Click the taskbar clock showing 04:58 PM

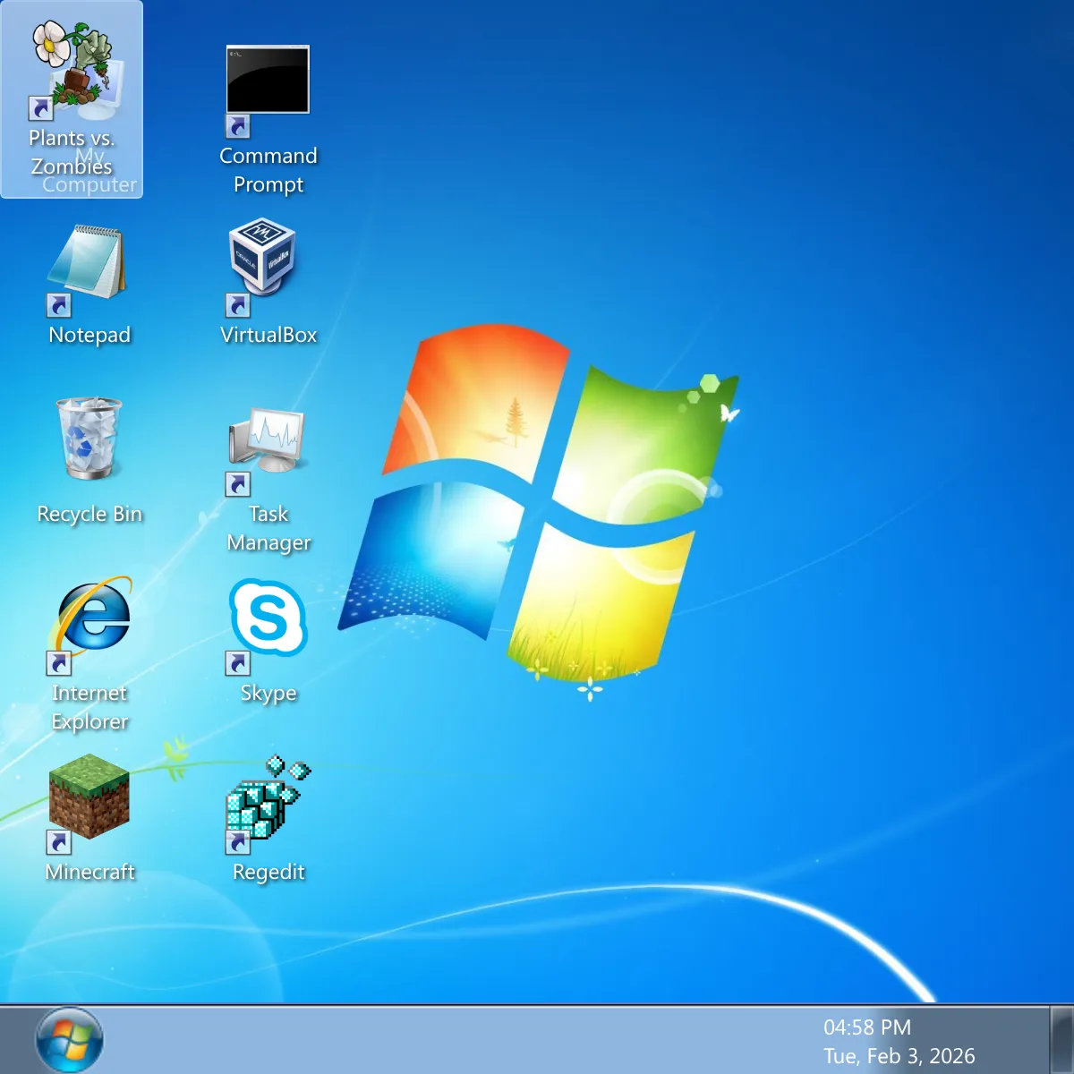[x=867, y=1027]
